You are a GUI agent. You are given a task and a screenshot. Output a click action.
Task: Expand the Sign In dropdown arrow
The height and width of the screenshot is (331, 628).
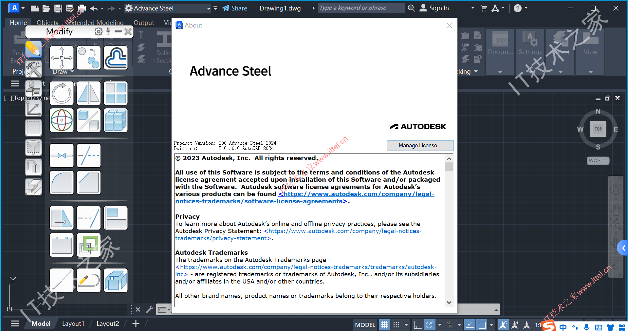point(472,8)
